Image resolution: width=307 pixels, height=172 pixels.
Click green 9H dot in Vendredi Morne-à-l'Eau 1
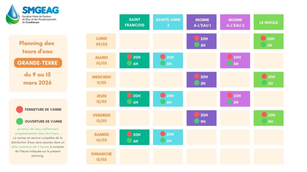(x=197, y=121)
